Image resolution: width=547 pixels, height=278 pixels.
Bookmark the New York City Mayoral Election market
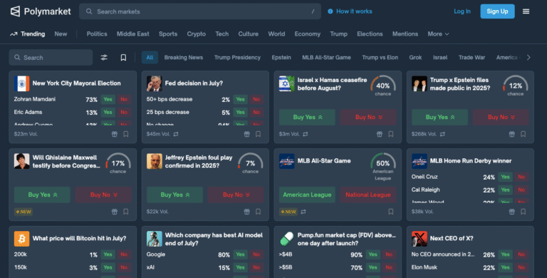126,134
